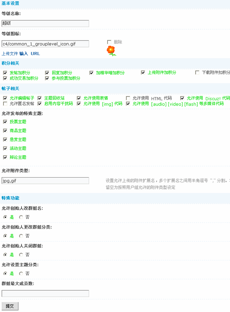Uncheck the 投票主题 checkbox
Screen dimensions: 230x312
click(x=5, y=122)
